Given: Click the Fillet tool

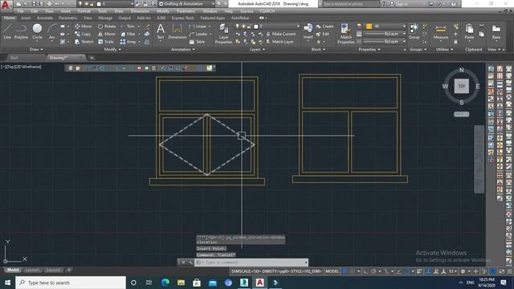Looking at the screenshot, I should click(128, 34).
